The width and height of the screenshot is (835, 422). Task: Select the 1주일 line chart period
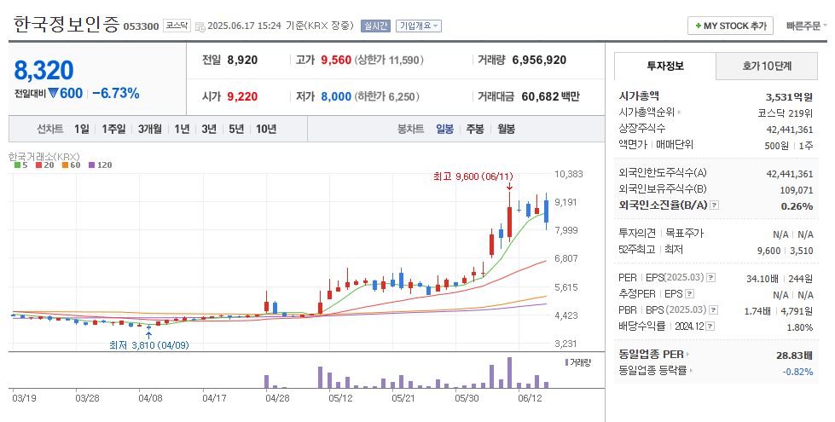click(x=113, y=129)
